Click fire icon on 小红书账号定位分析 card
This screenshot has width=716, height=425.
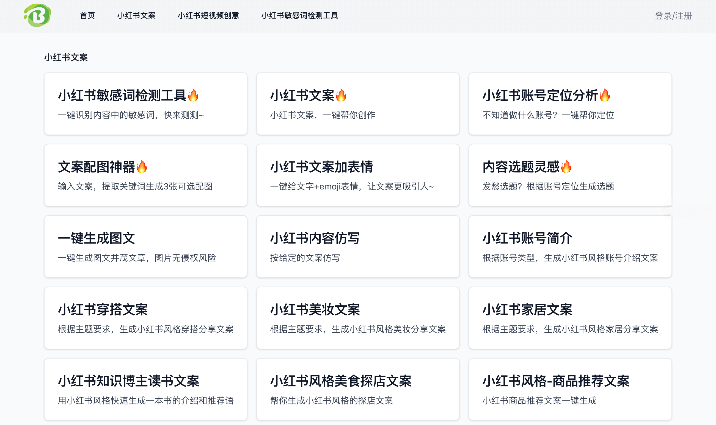click(605, 95)
